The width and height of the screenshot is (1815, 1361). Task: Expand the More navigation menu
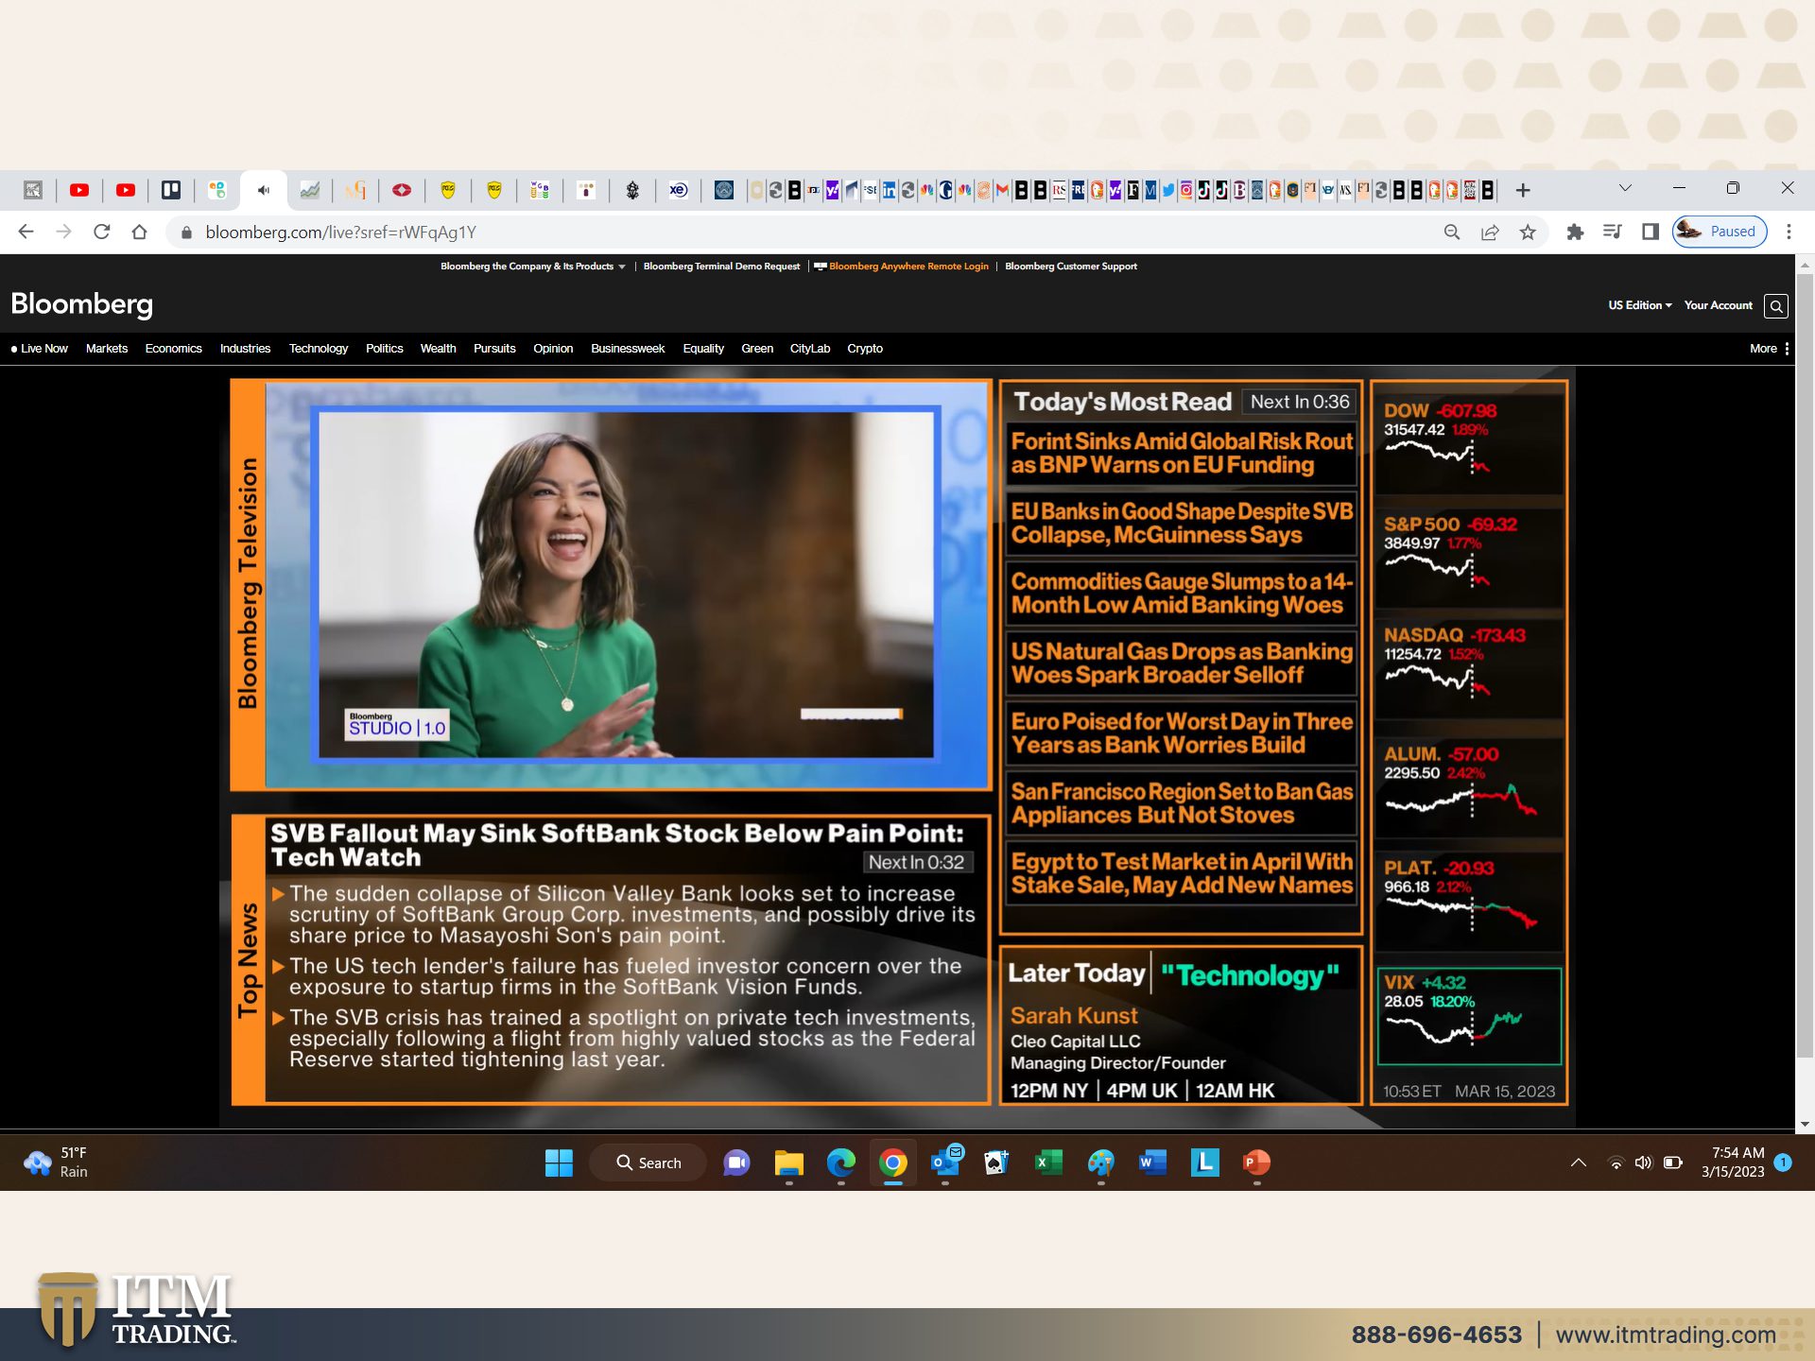(1769, 349)
